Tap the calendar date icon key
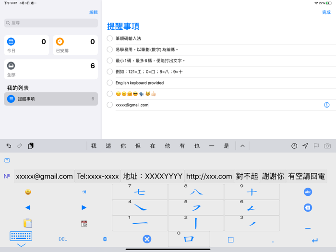The height and width of the screenshot is (252, 336). point(84,224)
